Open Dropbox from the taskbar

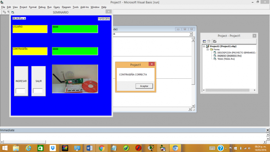[x=53, y=148]
